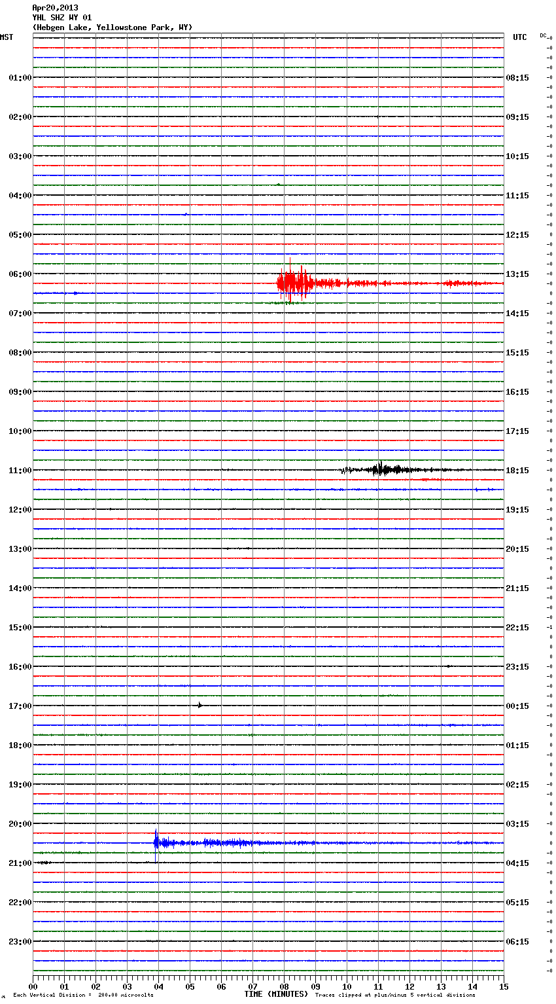Click the small black spike on the 17:00 trace

[200, 705]
